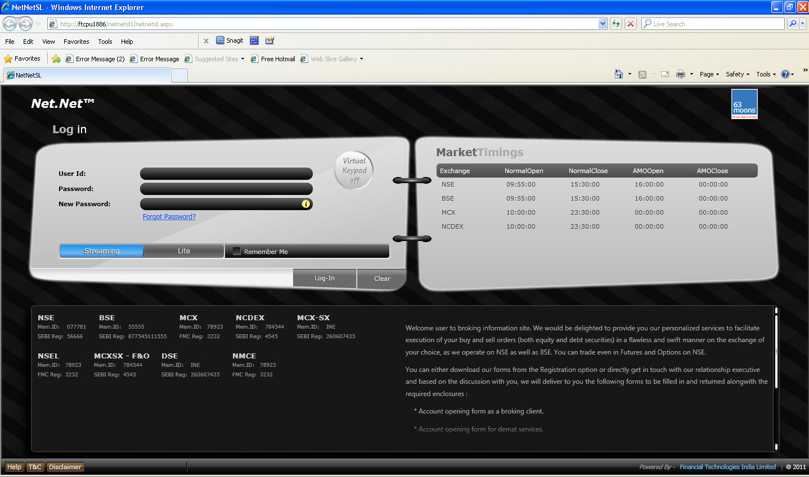Image resolution: width=809 pixels, height=477 pixels.
Task: Open Snagit from the command bar
Action: [229, 40]
